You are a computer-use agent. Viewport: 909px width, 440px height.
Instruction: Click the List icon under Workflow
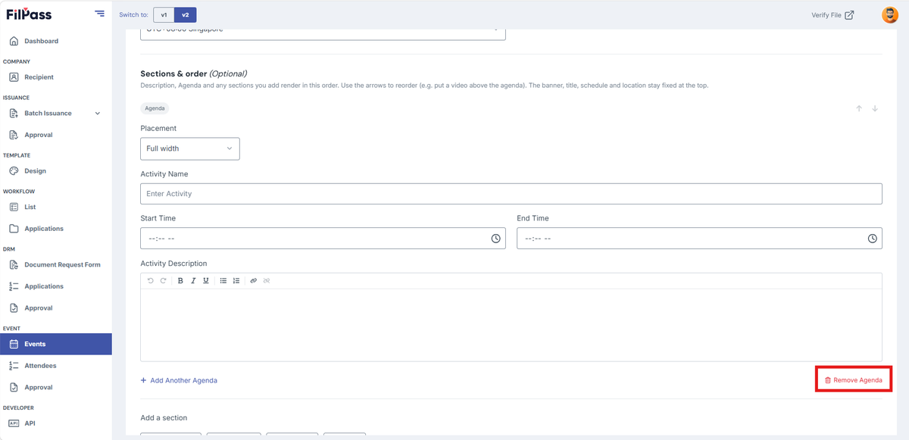click(14, 207)
